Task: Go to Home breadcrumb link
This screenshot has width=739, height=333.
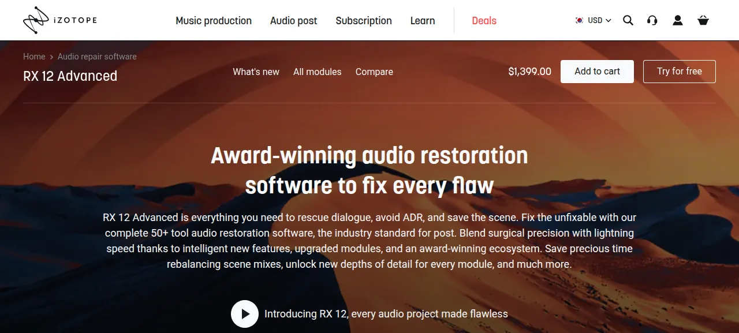Action: [34, 57]
